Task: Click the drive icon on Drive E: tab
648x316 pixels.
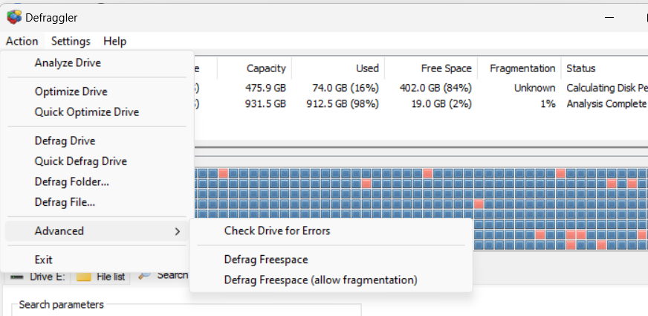Action: pyautogui.click(x=16, y=277)
